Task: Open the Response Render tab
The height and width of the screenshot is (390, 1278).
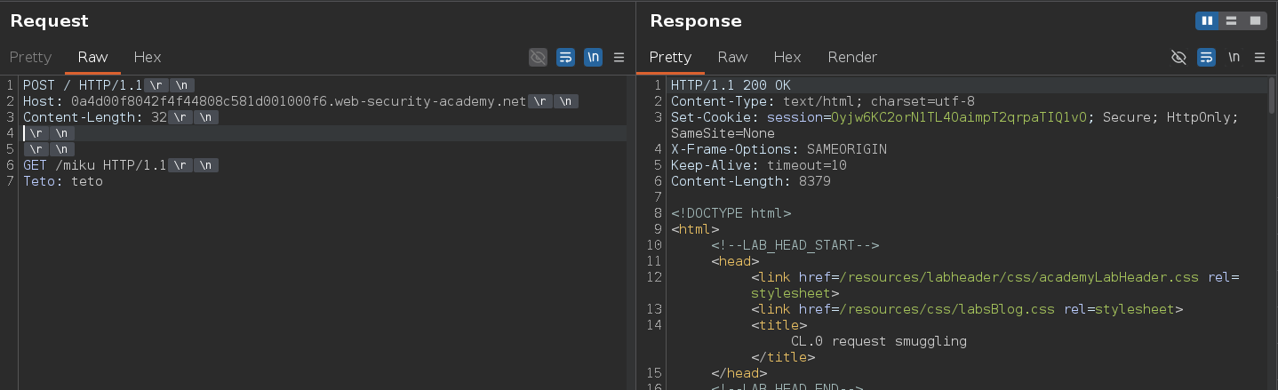Action: point(852,57)
